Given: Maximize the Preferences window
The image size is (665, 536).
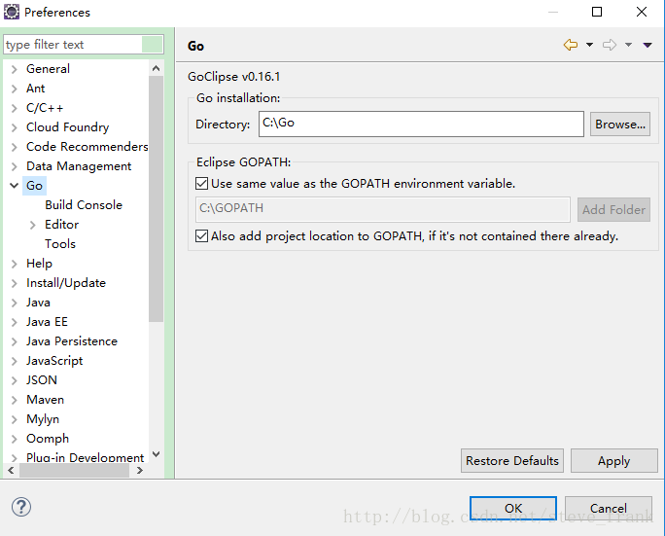Looking at the screenshot, I should [597, 12].
